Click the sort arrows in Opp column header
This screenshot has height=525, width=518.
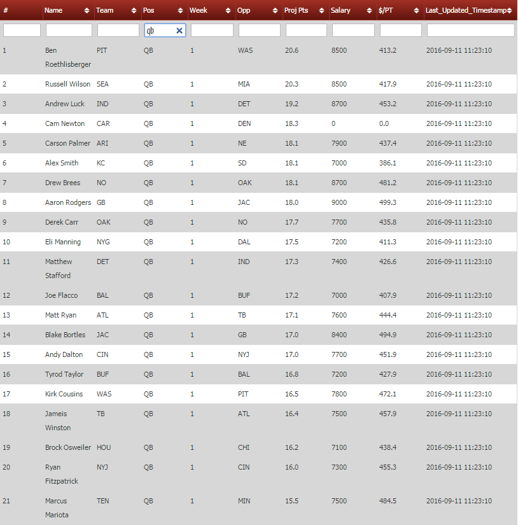tap(275, 11)
